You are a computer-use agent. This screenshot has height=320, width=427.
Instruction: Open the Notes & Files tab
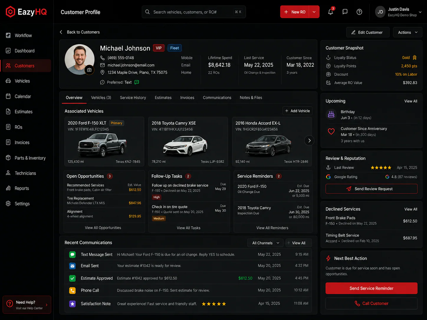pyautogui.click(x=251, y=98)
